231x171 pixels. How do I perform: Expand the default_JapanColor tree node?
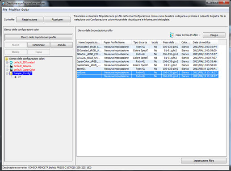7,70
